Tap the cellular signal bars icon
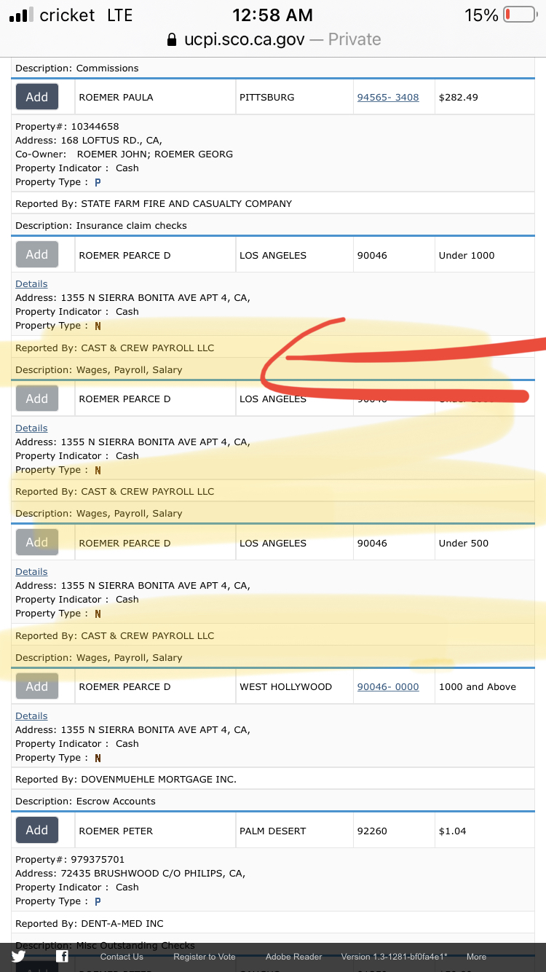Screen dimensions: 546x972 (22, 15)
